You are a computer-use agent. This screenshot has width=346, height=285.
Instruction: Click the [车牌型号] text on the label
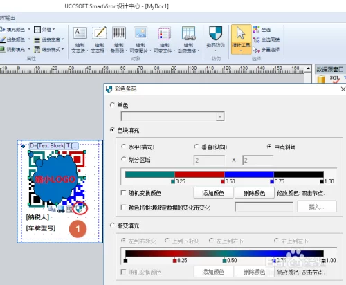tap(41, 228)
